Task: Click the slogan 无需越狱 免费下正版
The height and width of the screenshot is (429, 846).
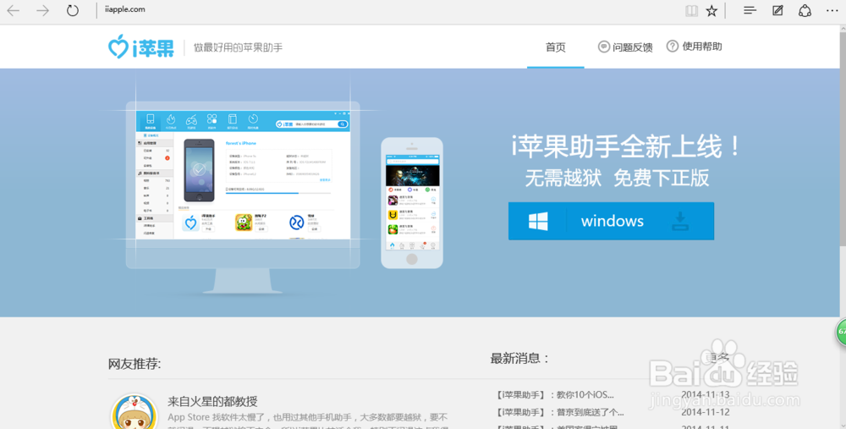Action: [x=618, y=178]
